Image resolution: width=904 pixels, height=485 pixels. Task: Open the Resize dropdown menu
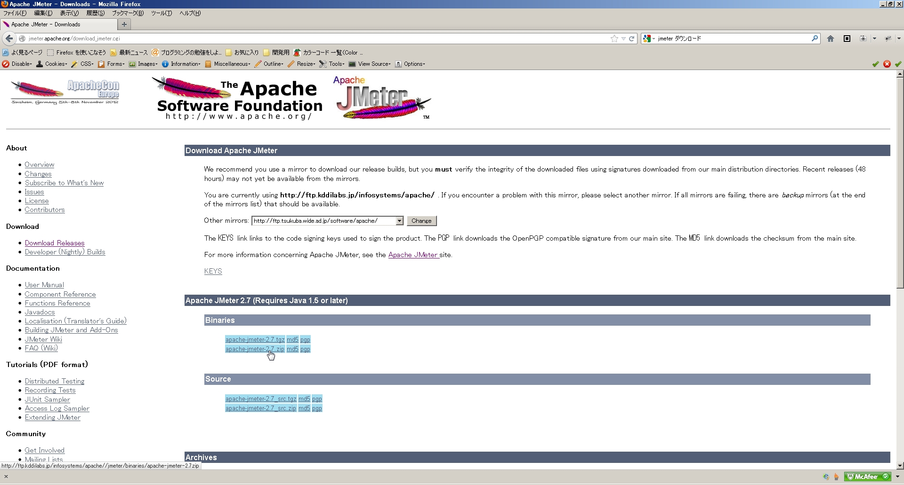pos(301,64)
